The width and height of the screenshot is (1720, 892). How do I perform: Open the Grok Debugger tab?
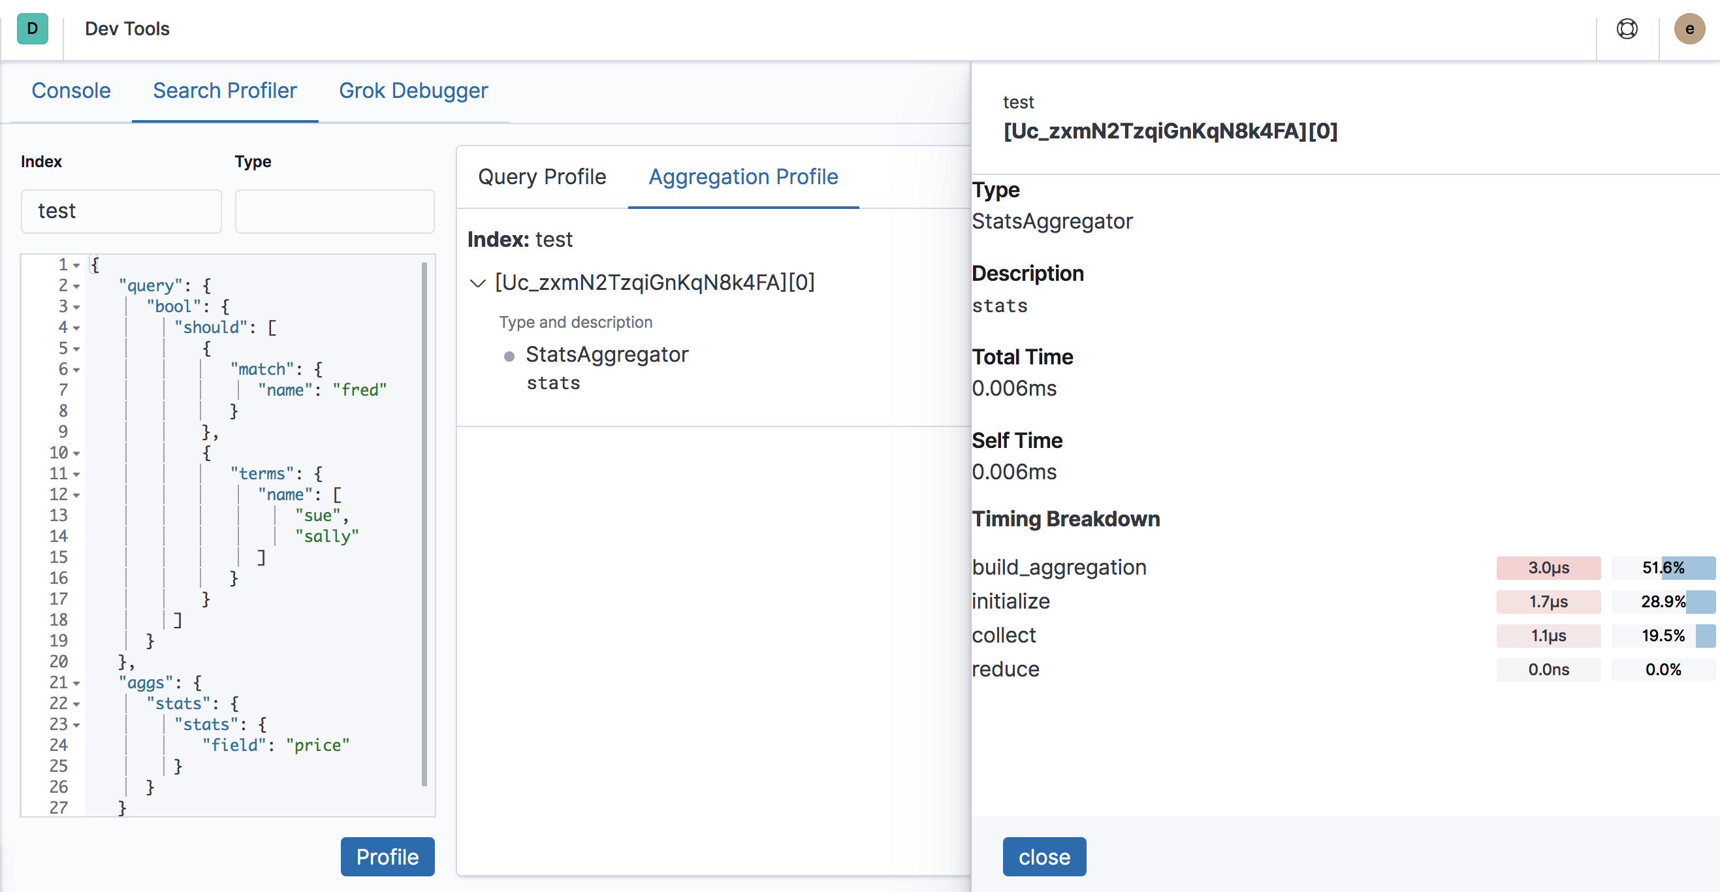point(413,91)
